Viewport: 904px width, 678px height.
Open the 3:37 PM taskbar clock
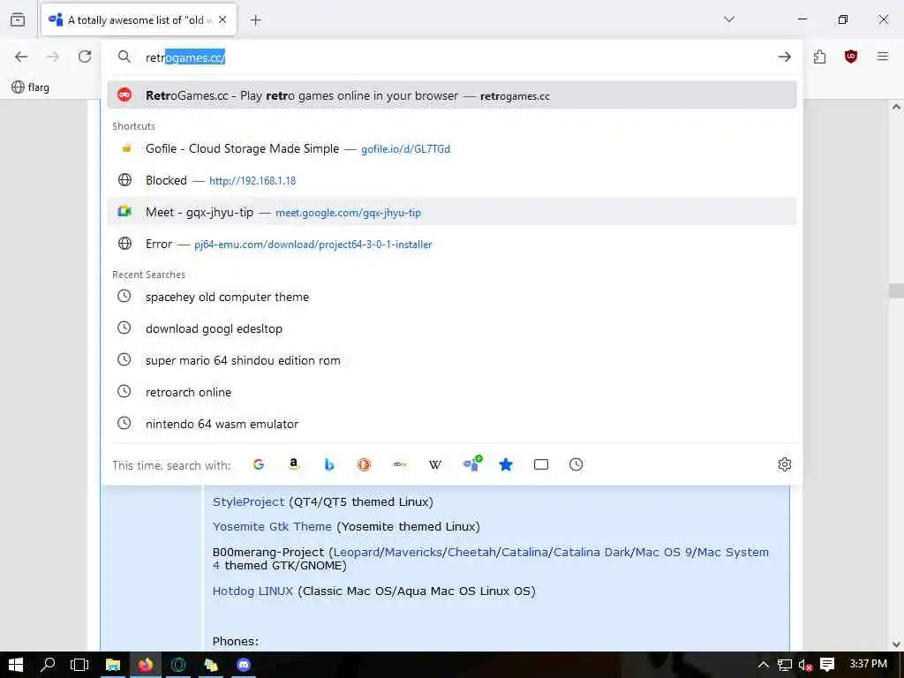point(868,664)
